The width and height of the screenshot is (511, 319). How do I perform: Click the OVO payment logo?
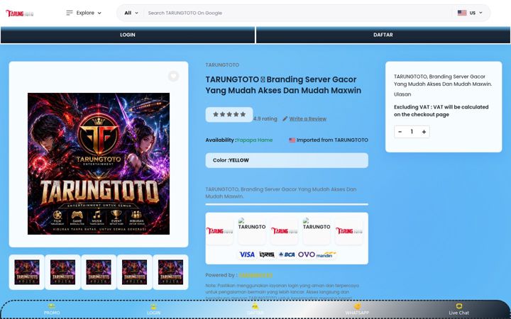click(307, 254)
